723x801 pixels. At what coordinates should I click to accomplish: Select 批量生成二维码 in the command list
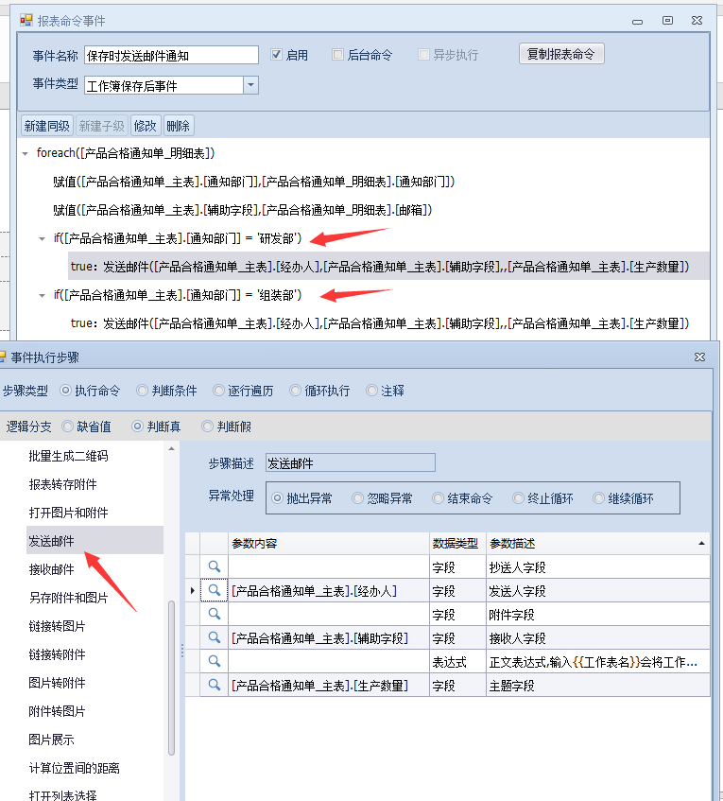(68, 456)
